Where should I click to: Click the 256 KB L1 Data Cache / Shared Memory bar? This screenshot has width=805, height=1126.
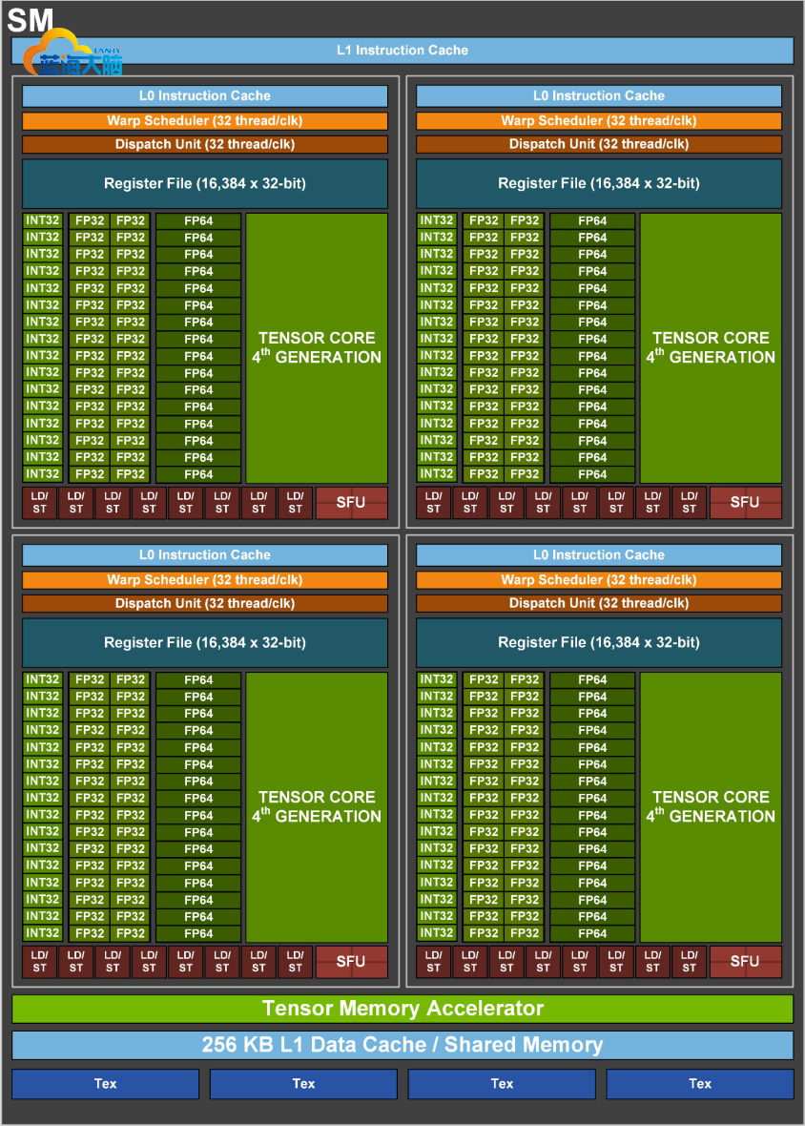[x=402, y=1045]
